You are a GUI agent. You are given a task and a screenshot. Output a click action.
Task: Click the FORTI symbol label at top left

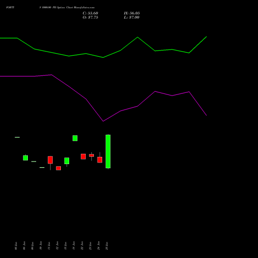(10, 7)
